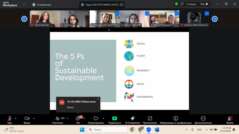This screenshot has height=134, width=239.
Task: Open the Zoom Workplace dropdown chevron
Action: (24, 4)
